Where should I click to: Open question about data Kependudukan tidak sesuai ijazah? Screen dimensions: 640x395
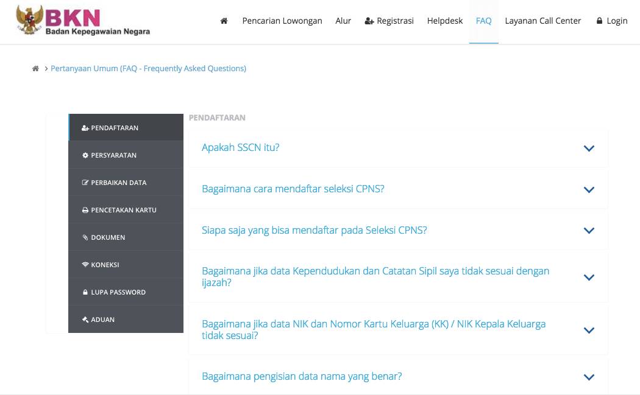click(375, 277)
